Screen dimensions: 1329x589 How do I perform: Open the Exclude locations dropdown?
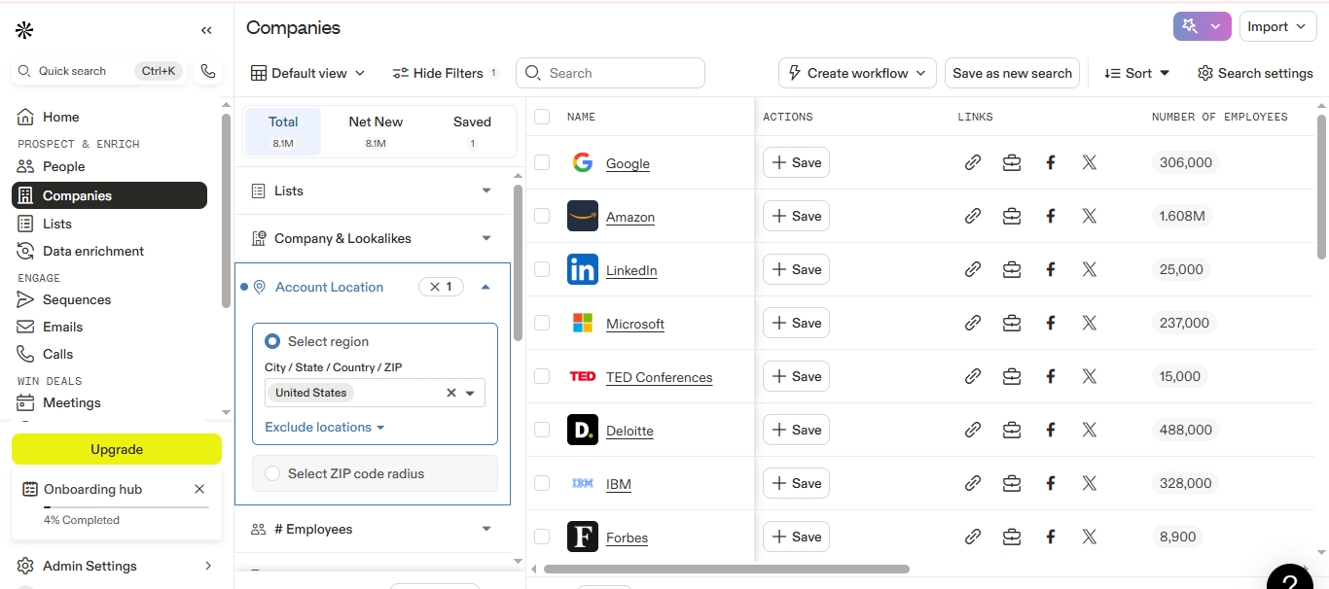(x=324, y=427)
